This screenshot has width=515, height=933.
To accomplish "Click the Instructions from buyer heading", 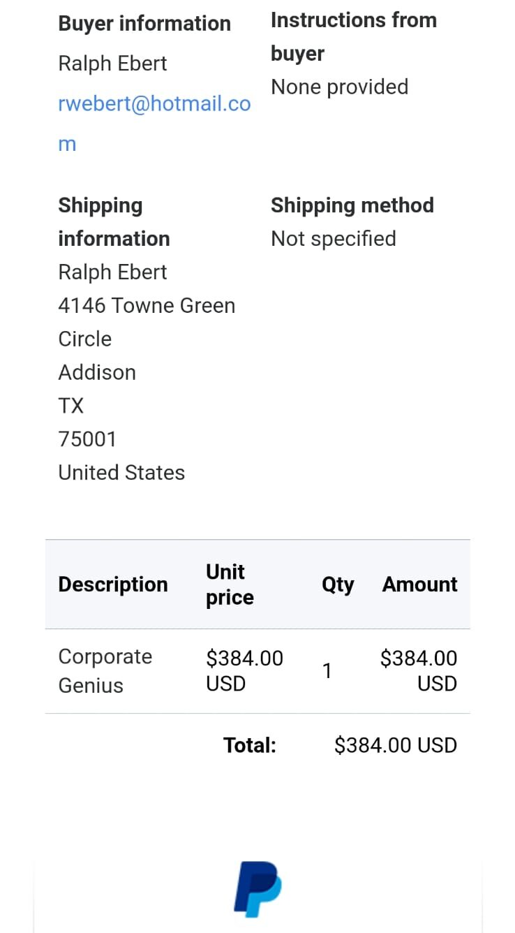I will pyautogui.click(x=353, y=36).
